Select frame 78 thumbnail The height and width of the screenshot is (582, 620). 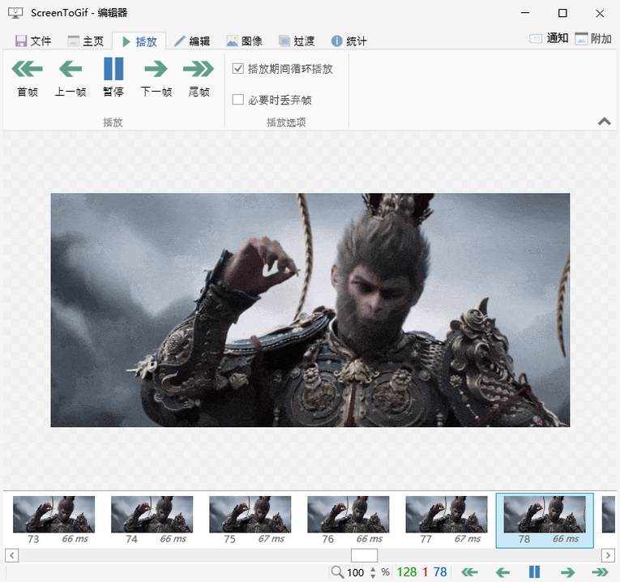(545, 520)
